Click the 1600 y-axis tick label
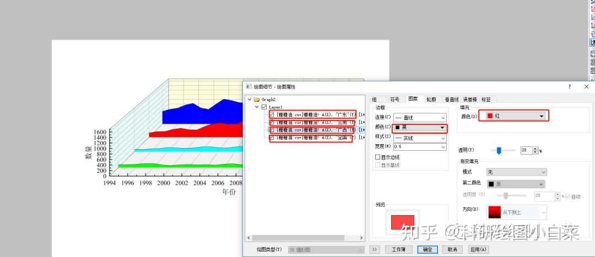The width and height of the screenshot is (595, 257). tap(101, 132)
